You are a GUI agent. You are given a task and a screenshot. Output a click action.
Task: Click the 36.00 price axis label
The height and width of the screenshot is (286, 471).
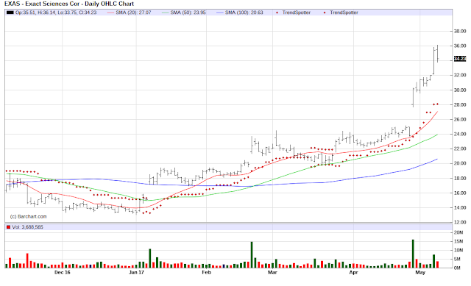tap(460, 46)
